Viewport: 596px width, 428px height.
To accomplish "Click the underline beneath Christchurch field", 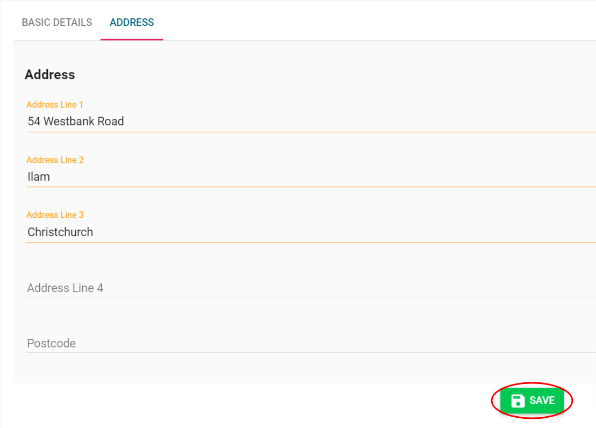I will click(x=311, y=242).
